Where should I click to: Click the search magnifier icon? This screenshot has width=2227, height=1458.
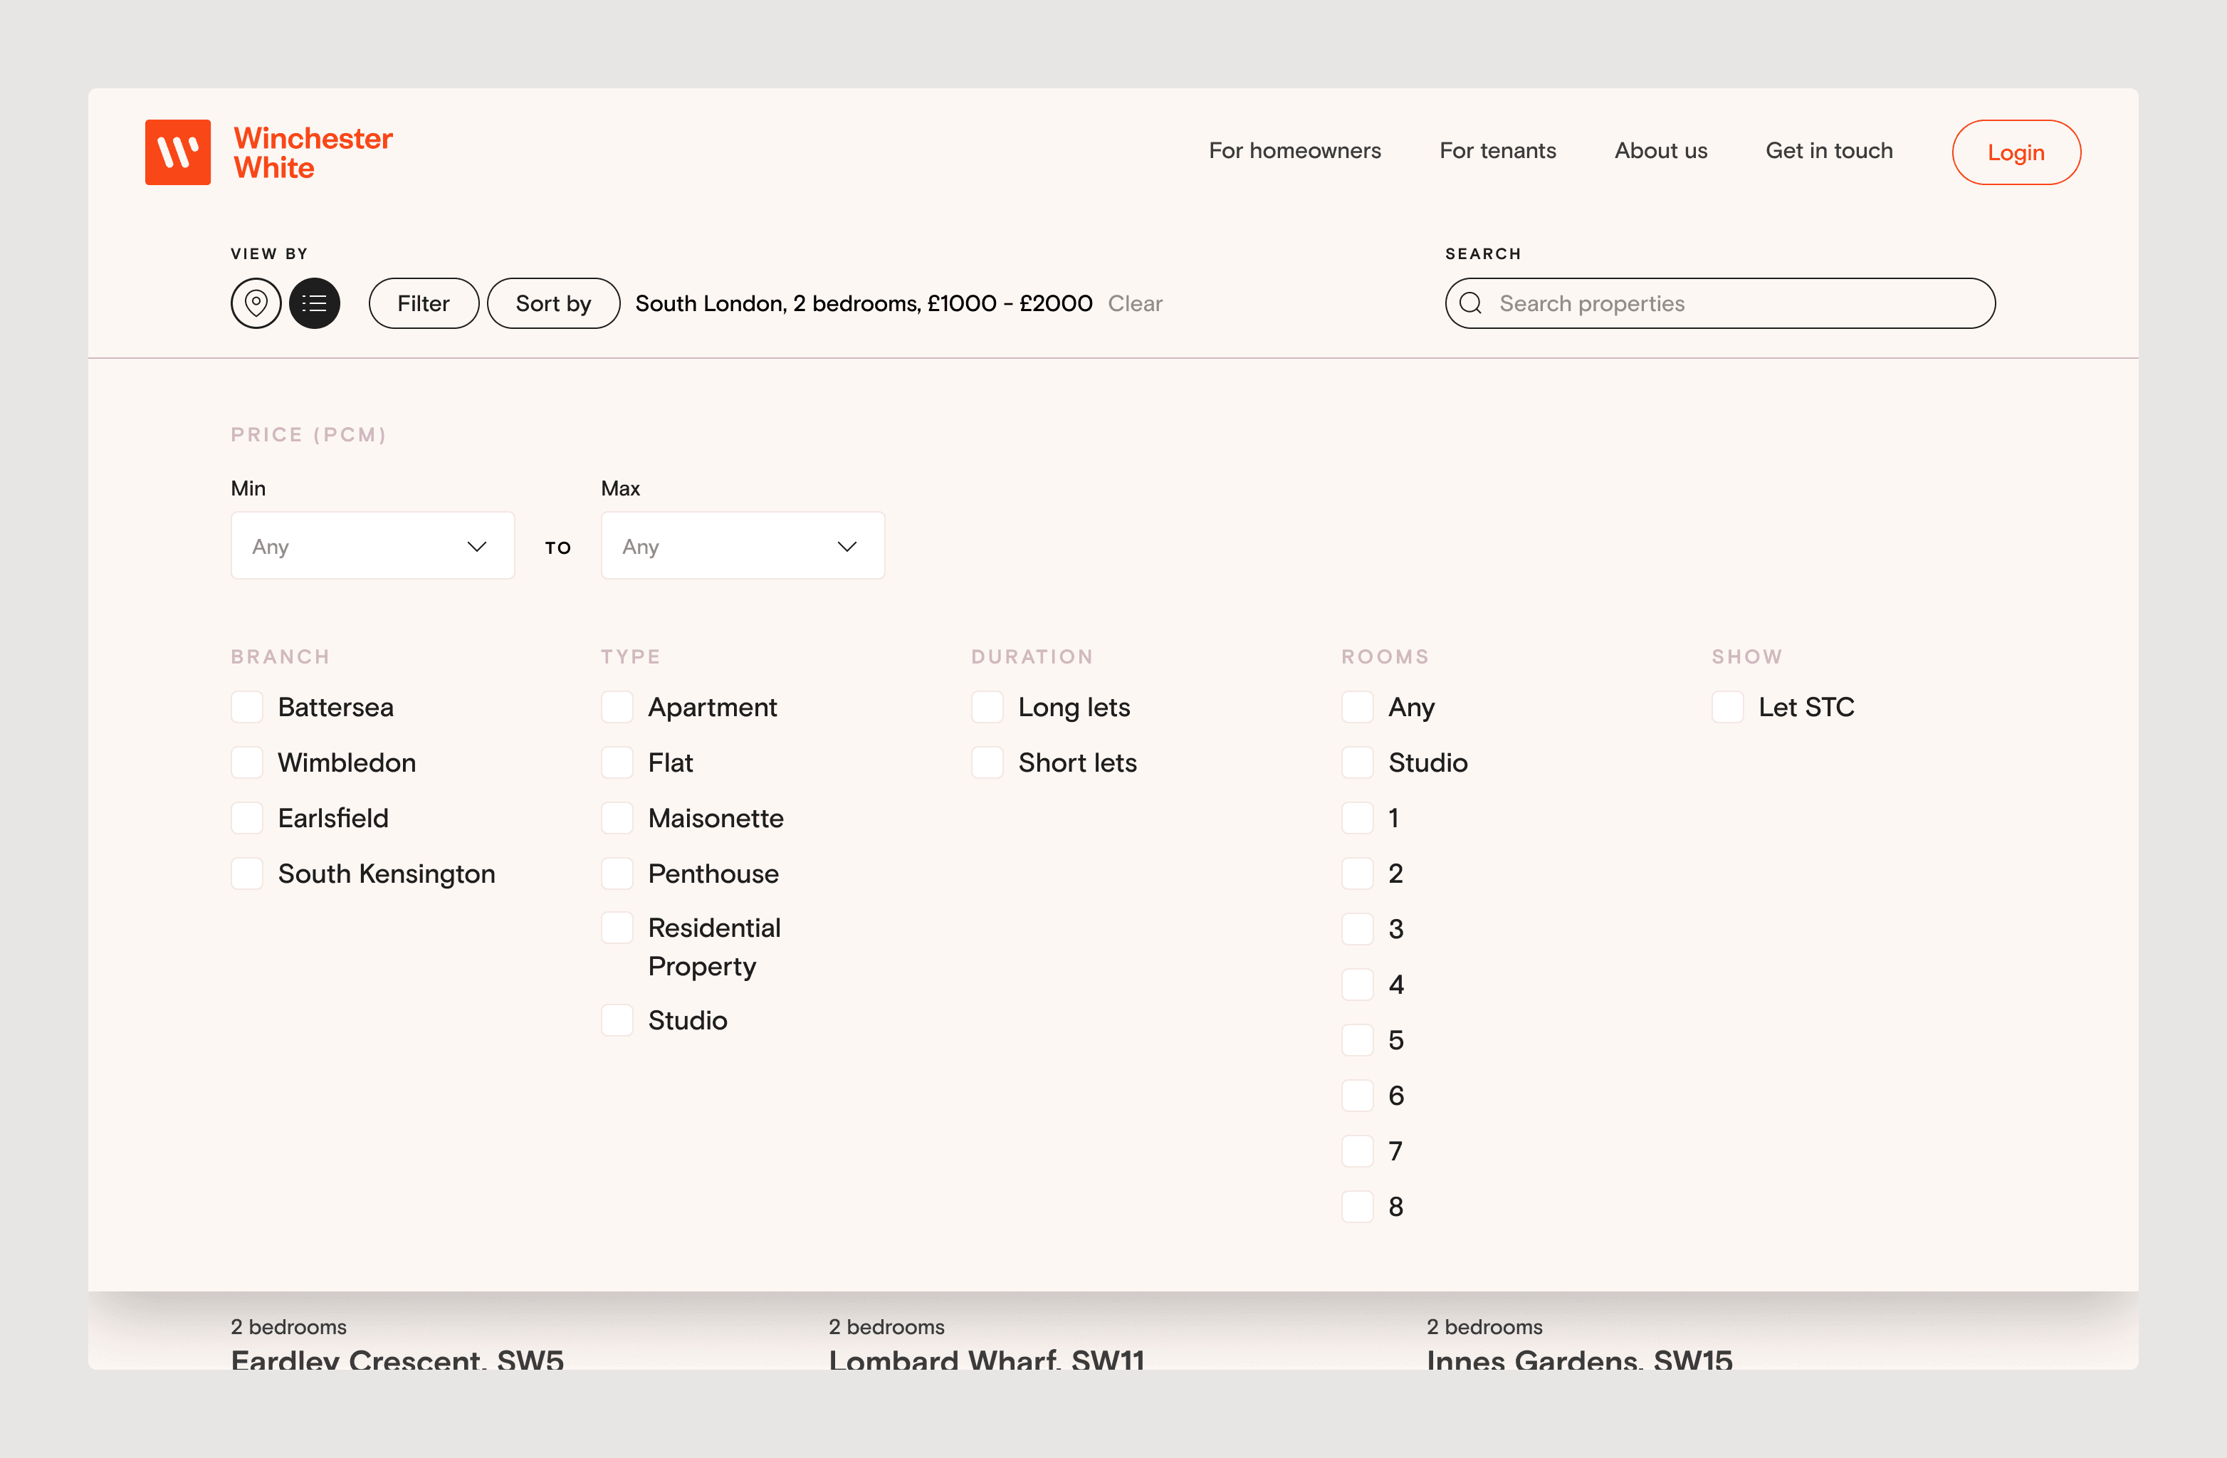1470,303
